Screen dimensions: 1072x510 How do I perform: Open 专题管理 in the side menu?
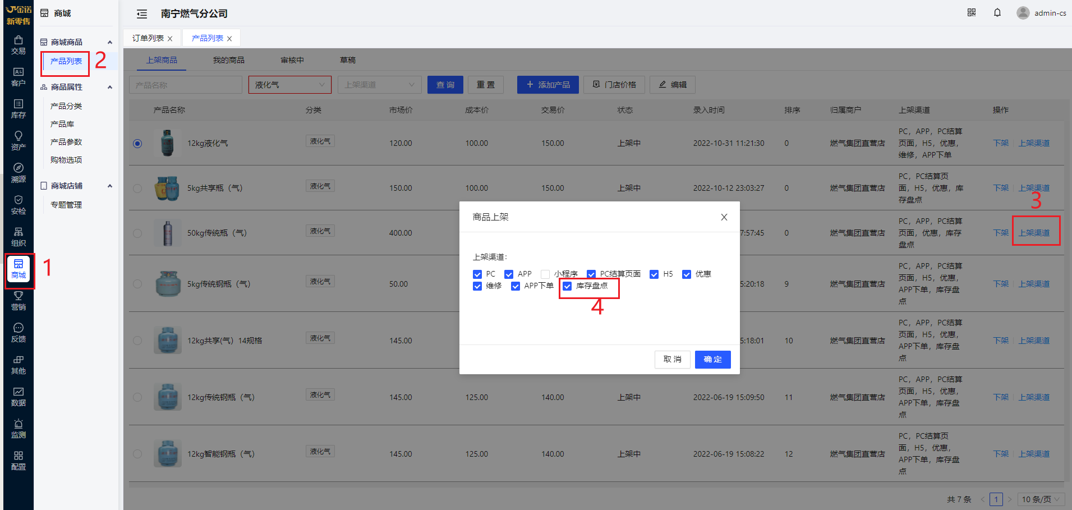(66, 205)
